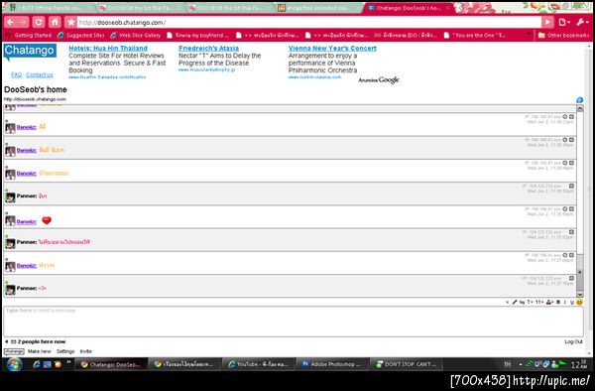Expand the quick launch chevron
Screen dimensions: 595x391
point(68,362)
